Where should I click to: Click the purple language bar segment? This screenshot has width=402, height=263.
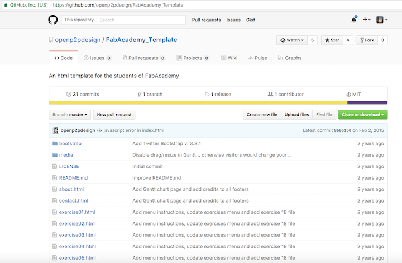point(367,103)
